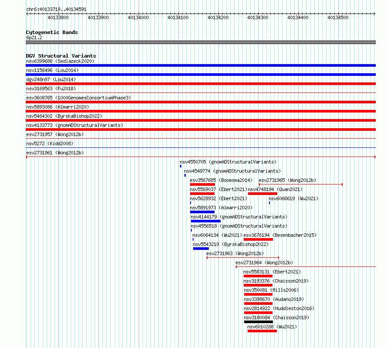Select esv2731963 (Wong2012b) label

coord(235,253)
